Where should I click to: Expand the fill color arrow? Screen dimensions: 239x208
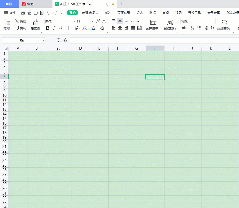point(88,28)
